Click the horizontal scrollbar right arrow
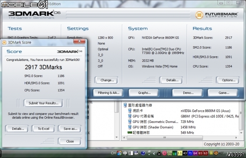This screenshot has width=246, height=158. pyautogui.click(x=236, y=138)
